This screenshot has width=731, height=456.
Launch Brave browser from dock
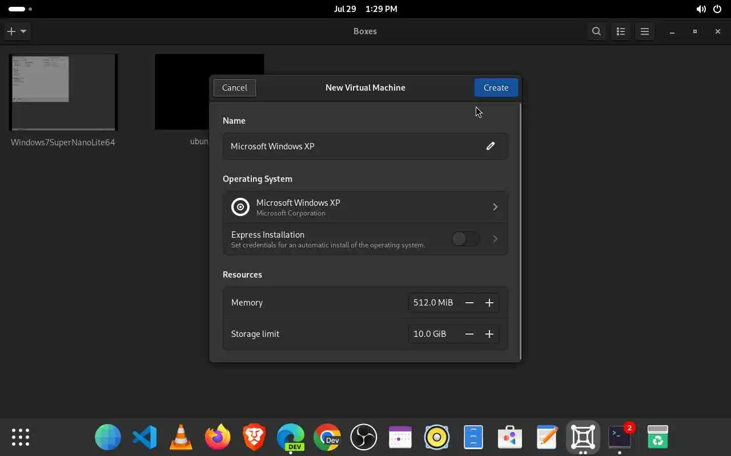(x=254, y=437)
